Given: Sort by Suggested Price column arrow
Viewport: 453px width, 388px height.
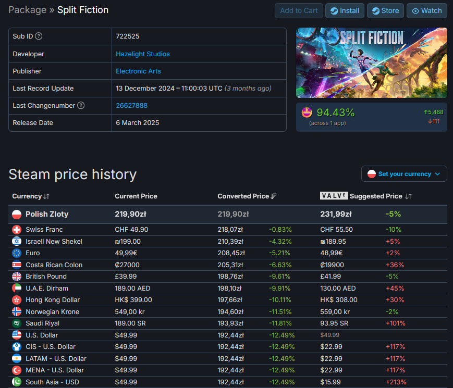Looking at the screenshot, I should (x=408, y=196).
